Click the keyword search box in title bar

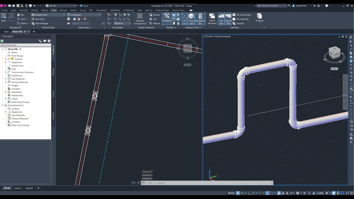pos(271,6)
